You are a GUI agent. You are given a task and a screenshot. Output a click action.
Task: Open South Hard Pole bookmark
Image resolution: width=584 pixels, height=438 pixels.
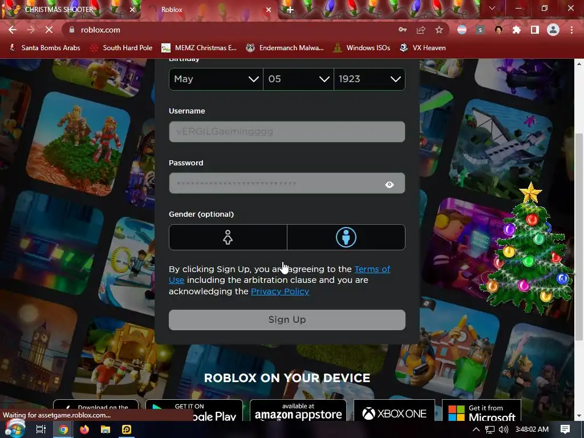pyautogui.click(x=121, y=48)
